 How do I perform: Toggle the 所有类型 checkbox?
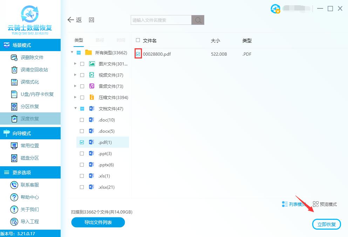(79, 53)
